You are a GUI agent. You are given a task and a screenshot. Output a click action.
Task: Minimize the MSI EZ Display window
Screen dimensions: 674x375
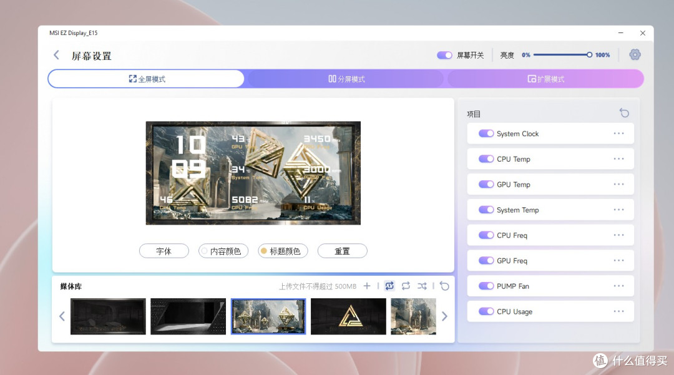point(621,33)
